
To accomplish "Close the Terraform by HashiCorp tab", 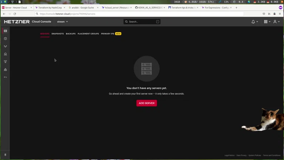I will coord(64,8).
